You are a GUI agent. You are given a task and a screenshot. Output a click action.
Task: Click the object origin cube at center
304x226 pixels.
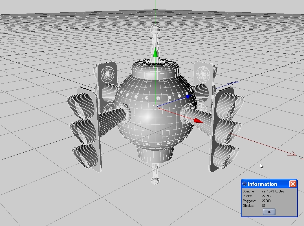tap(155, 107)
